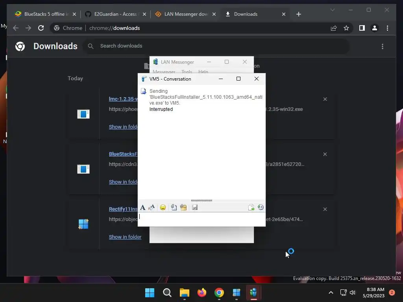
Task: Remove lmc-1.2.35 entry from downloads list
Action: tap(325, 99)
